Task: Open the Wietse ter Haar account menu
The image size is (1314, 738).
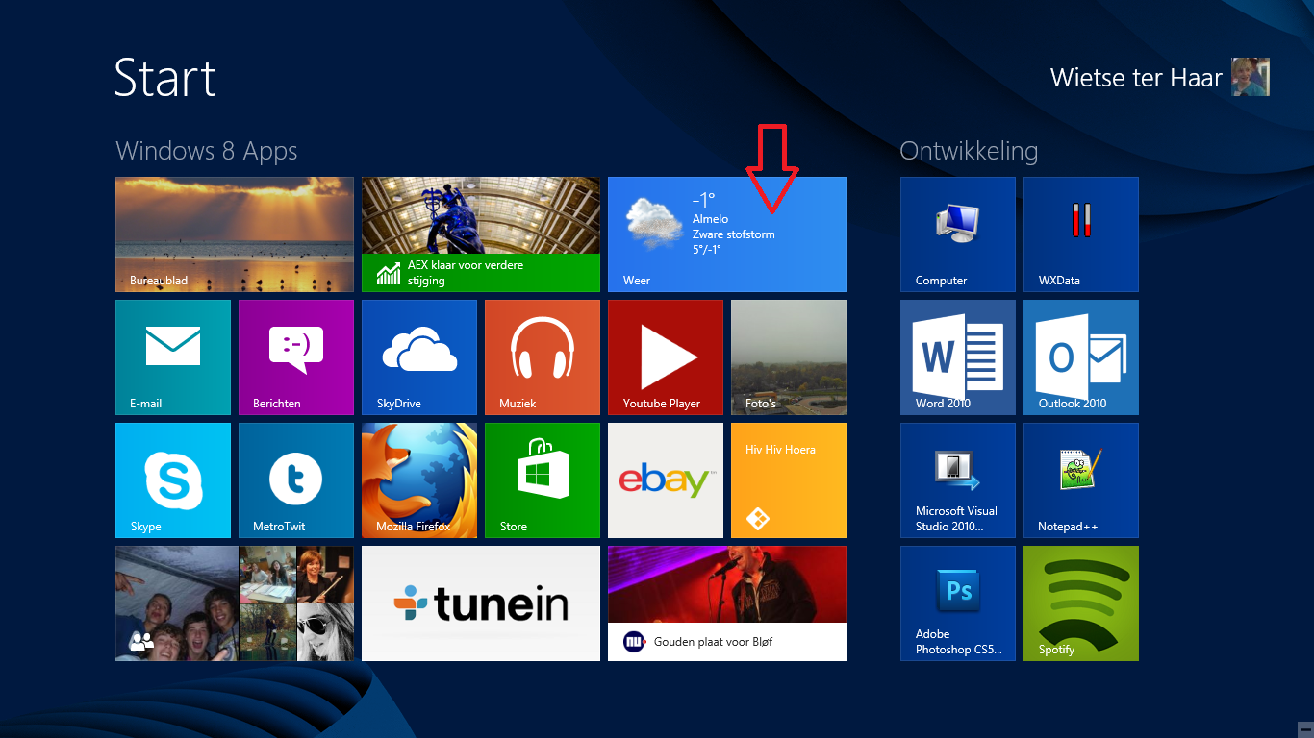Action: click(x=1160, y=77)
